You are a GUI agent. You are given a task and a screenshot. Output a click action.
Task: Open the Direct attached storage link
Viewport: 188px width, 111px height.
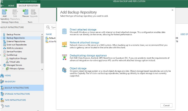tap(83, 30)
